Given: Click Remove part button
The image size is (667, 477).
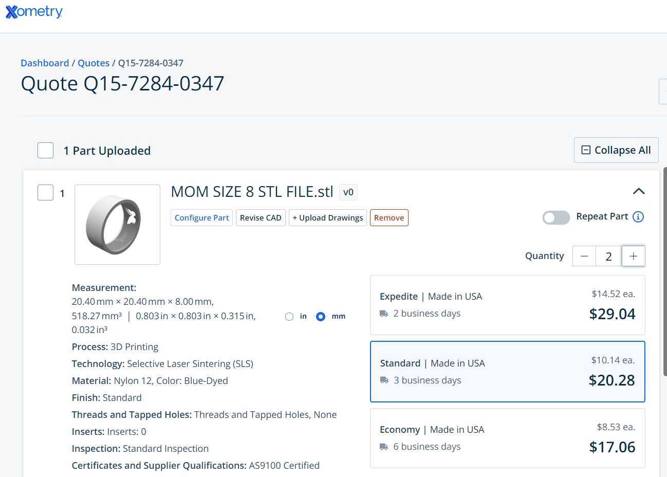Looking at the screenshot, I should pos(389,217).
